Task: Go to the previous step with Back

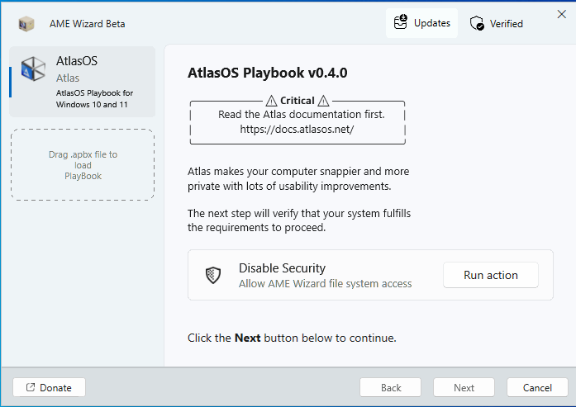Action: [x=391, y=387]
